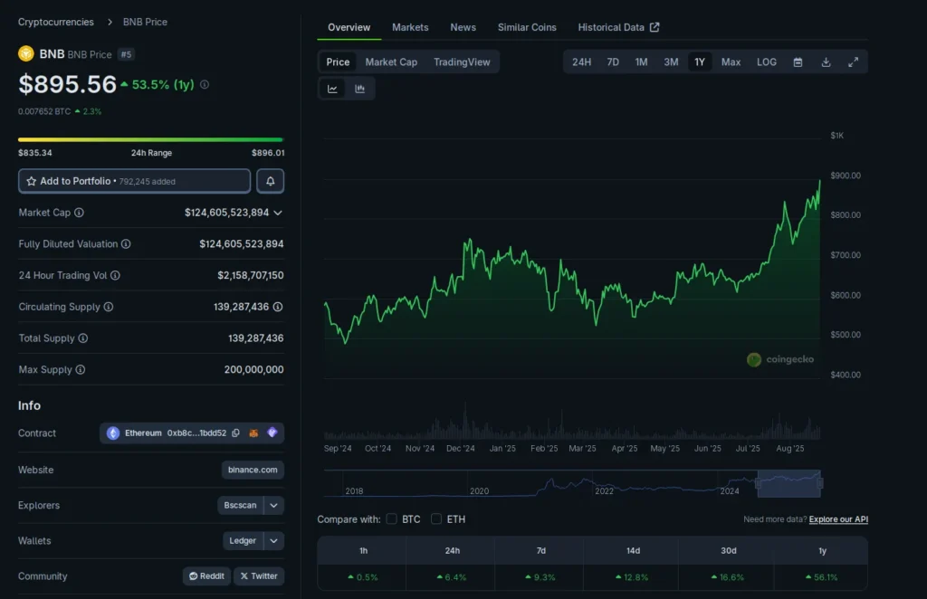The width and height of the screenshot is (927, 599).
Task: Go to Cryptocurrencies breadcrumb link
Action: point(55,22)
